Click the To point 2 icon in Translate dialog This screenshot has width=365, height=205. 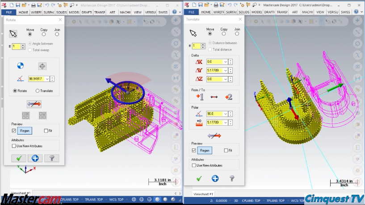229,97
